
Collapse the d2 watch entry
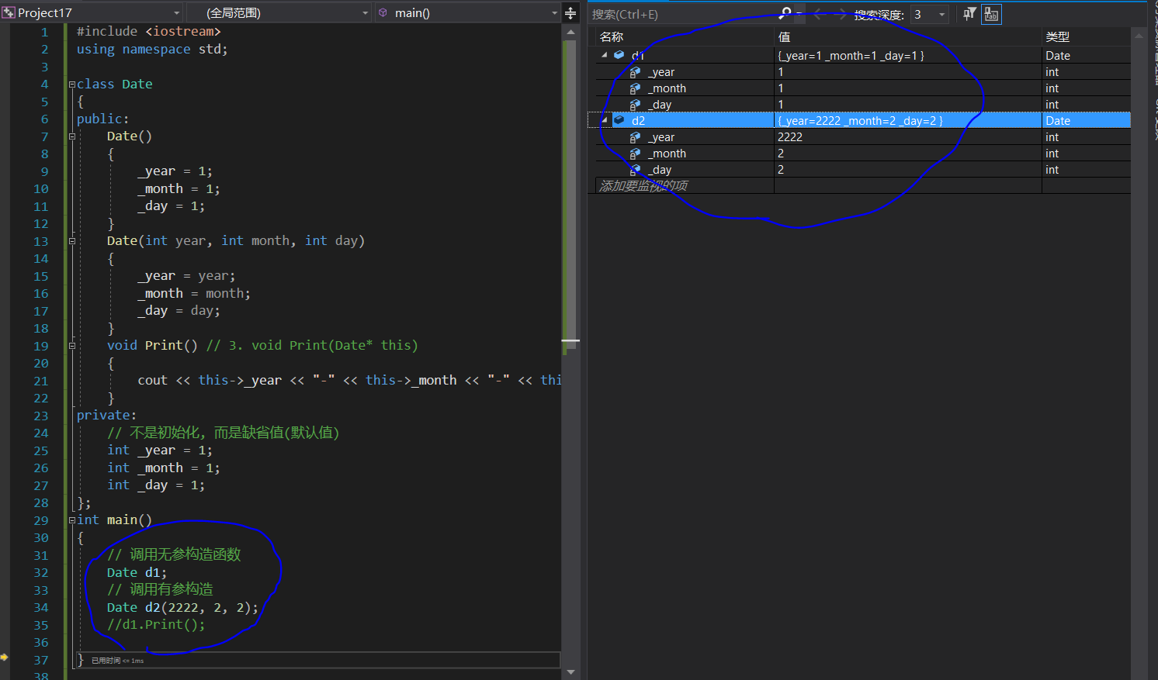605,120
